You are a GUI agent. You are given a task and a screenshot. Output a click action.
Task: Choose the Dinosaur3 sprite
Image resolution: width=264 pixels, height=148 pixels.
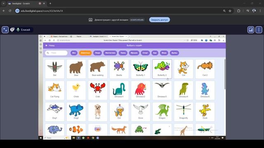click(x=162, y=90)
